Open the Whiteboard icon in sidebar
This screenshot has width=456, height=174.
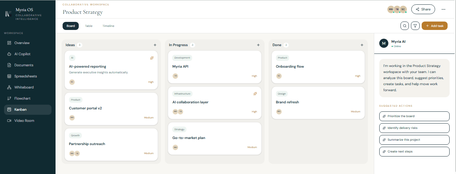9,88
